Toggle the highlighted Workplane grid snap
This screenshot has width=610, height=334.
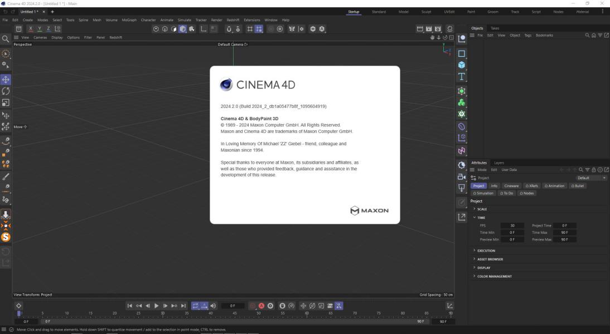pos(259,29)
